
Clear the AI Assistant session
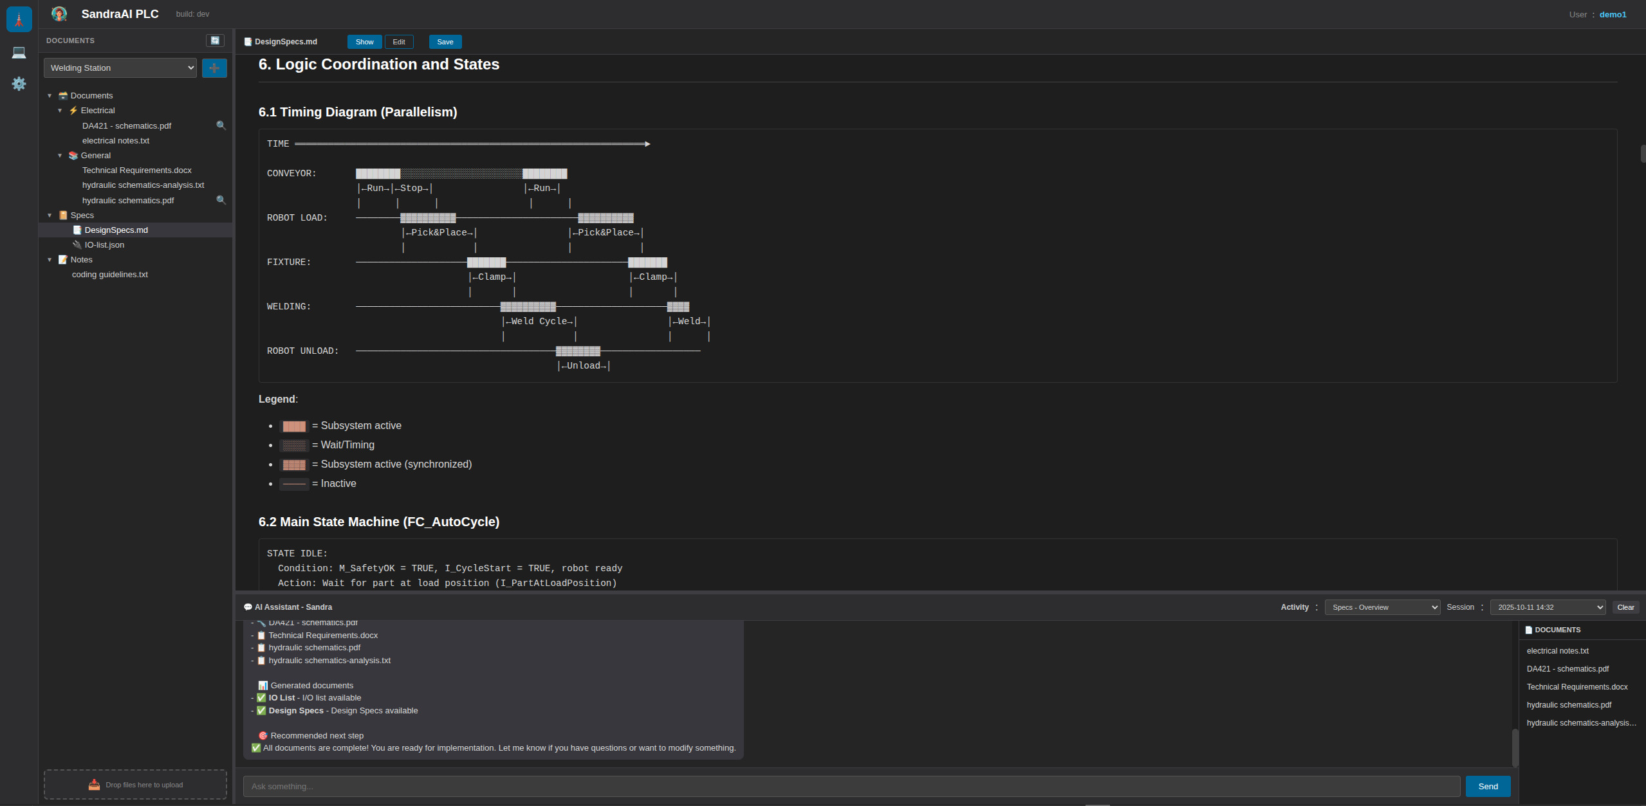pos(1625,607)
